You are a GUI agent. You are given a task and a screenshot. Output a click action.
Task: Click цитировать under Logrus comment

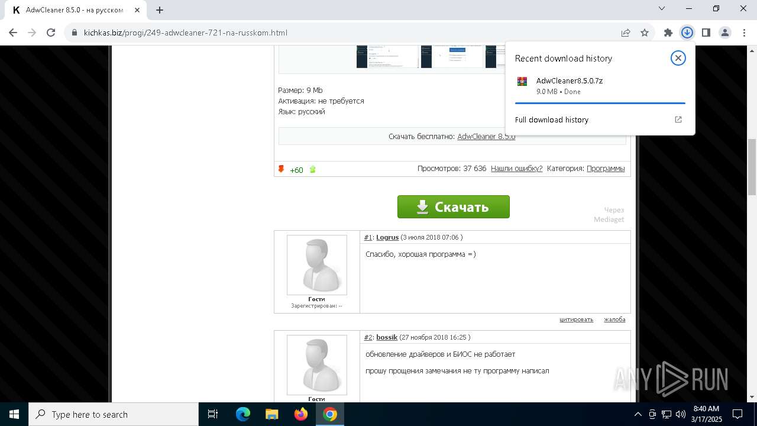tap(576, 319)
